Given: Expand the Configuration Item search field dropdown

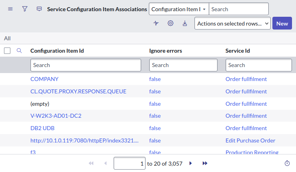Looking at the screenshot, I should tap(179, 9).
